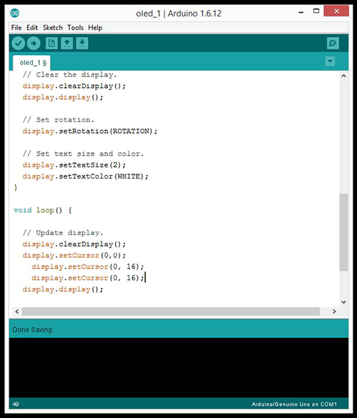Click the Arduino logo in title bar

pos(15,13)
